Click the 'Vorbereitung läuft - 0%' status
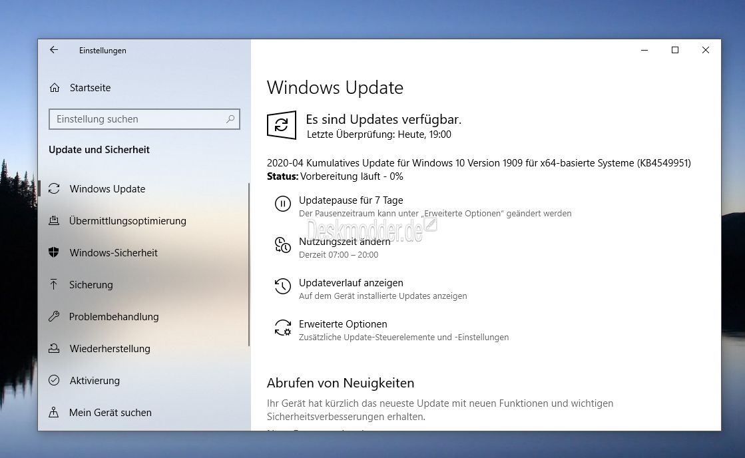This screenshot has width=745, height=458. click(352, 176)
